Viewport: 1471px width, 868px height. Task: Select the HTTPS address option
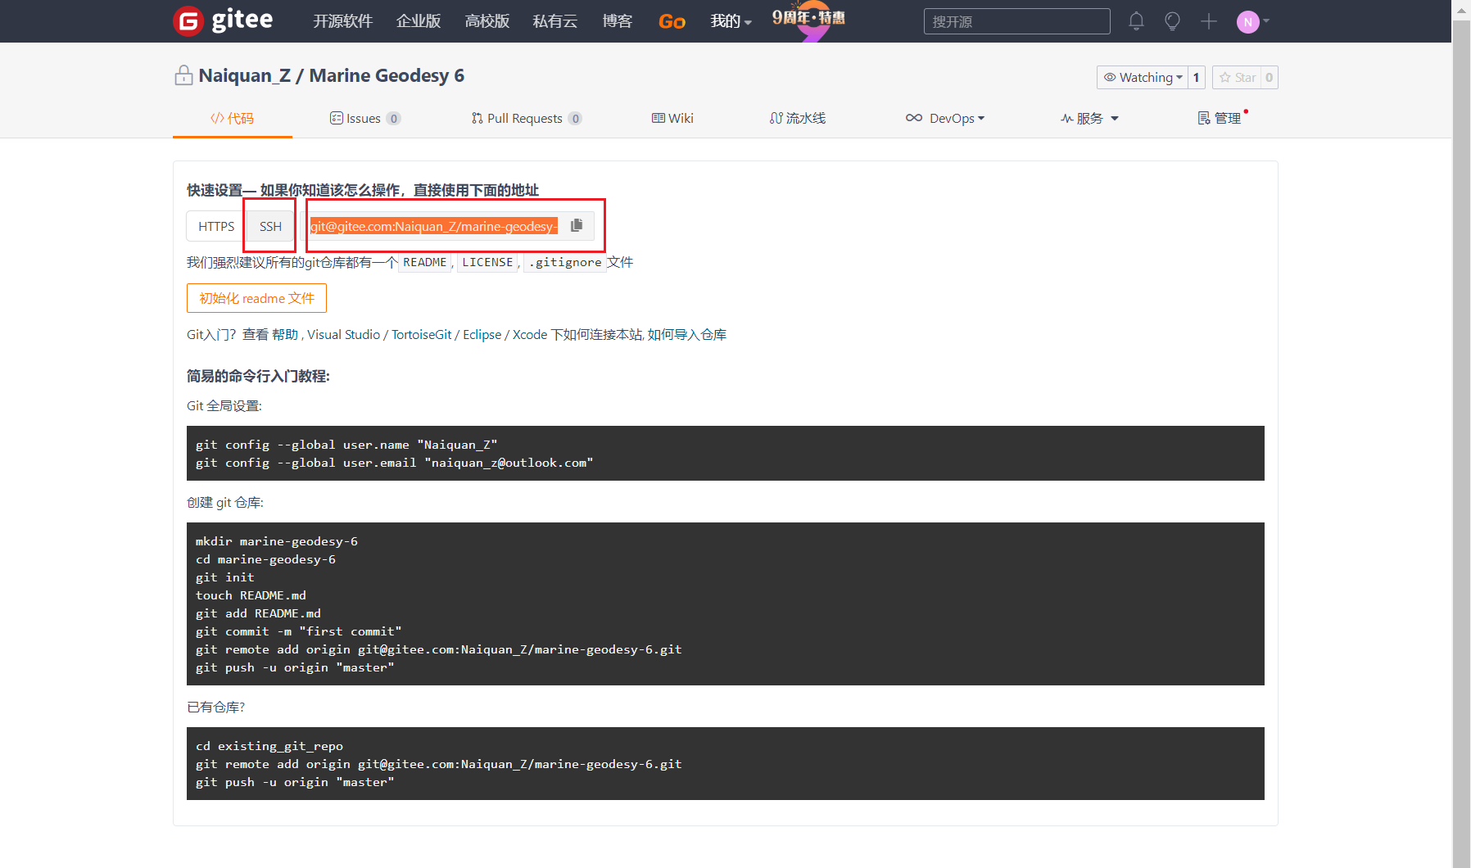[x=216, y=226]
